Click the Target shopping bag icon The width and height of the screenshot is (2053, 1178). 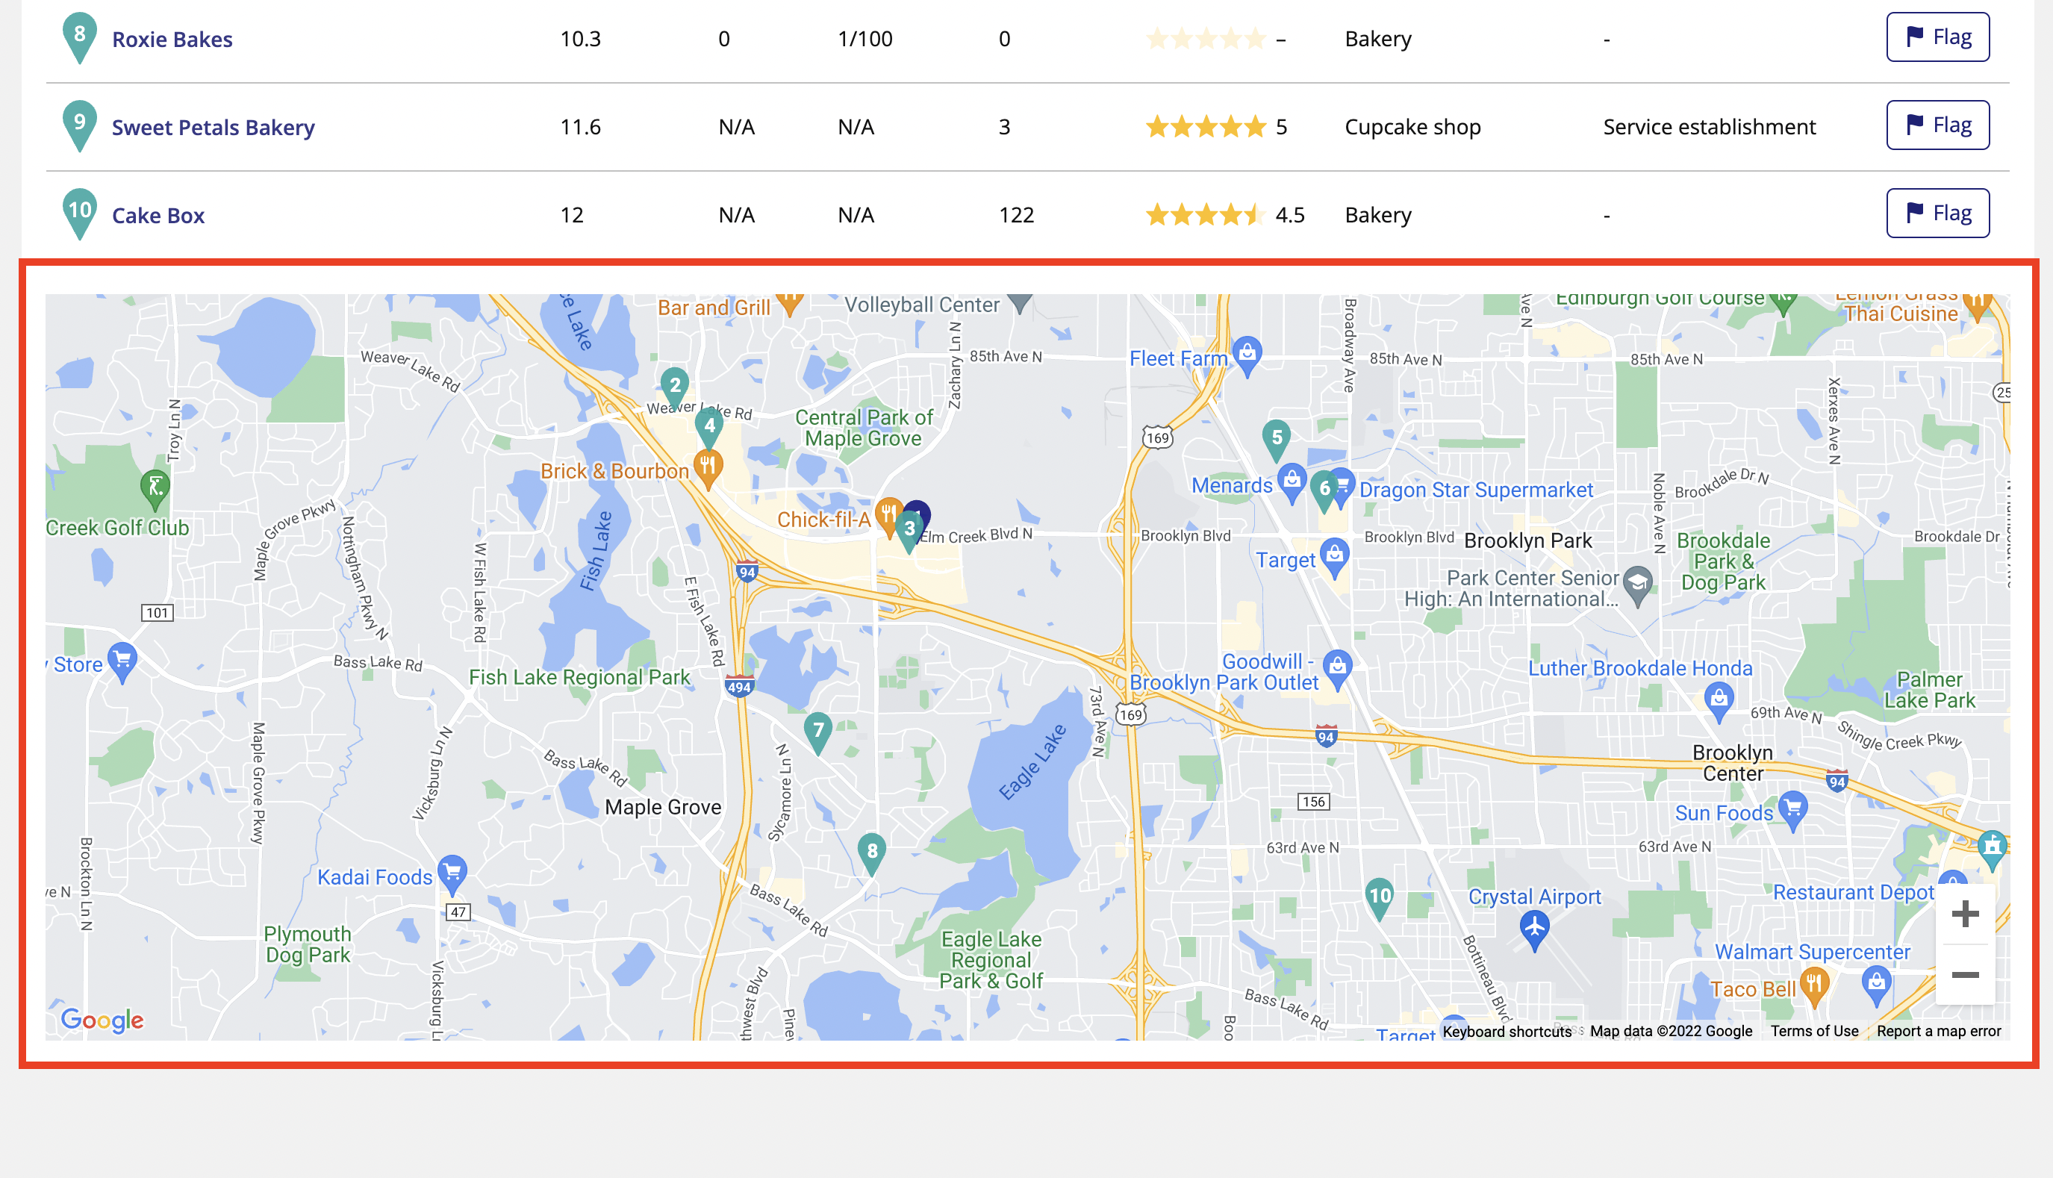point(1335,558)
